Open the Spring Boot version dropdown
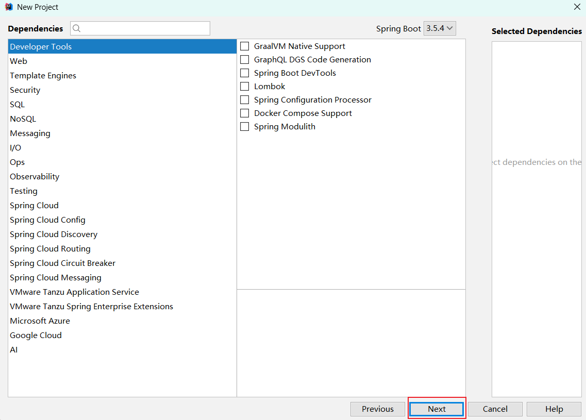Image resolution: width=586 pixels, height=420 pixels. 440,28
